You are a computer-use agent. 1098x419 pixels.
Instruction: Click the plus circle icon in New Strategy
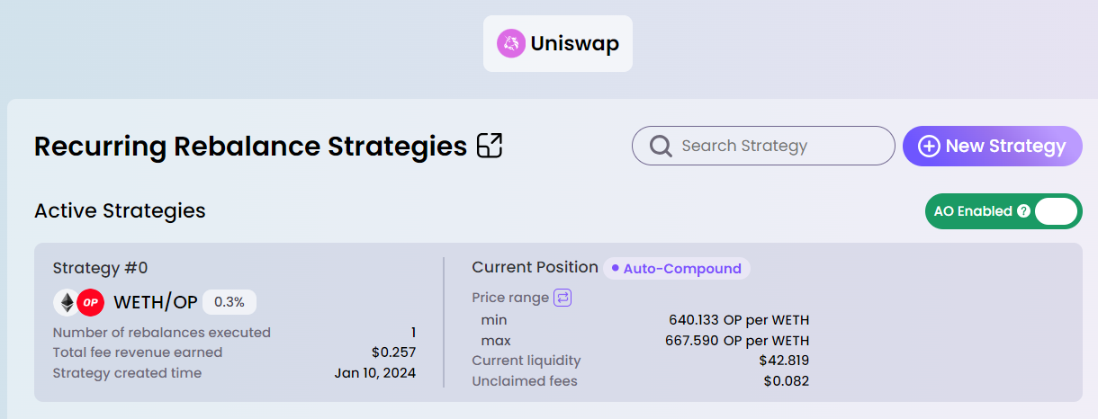click(928, 146)
